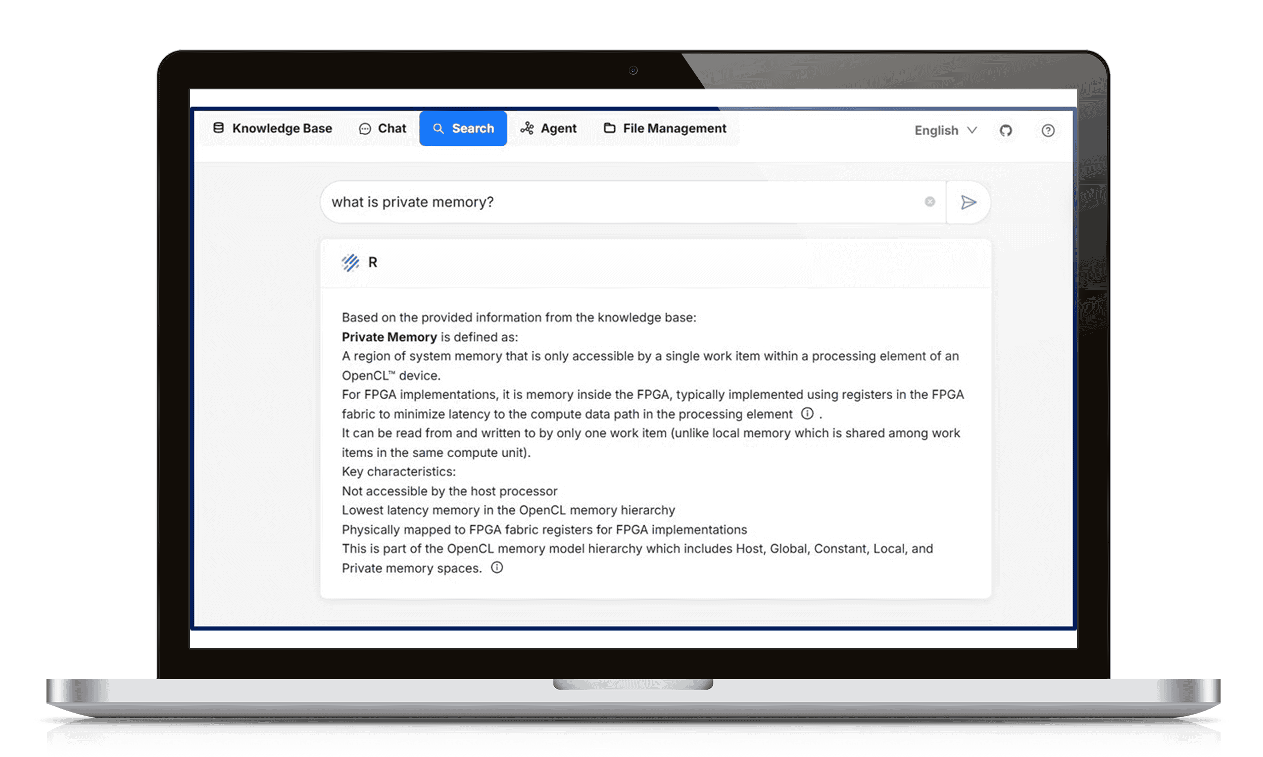The width and height of the screenshot is (1263, 757).
Task: Clear the search input text
Action: (x=930, y=202)
